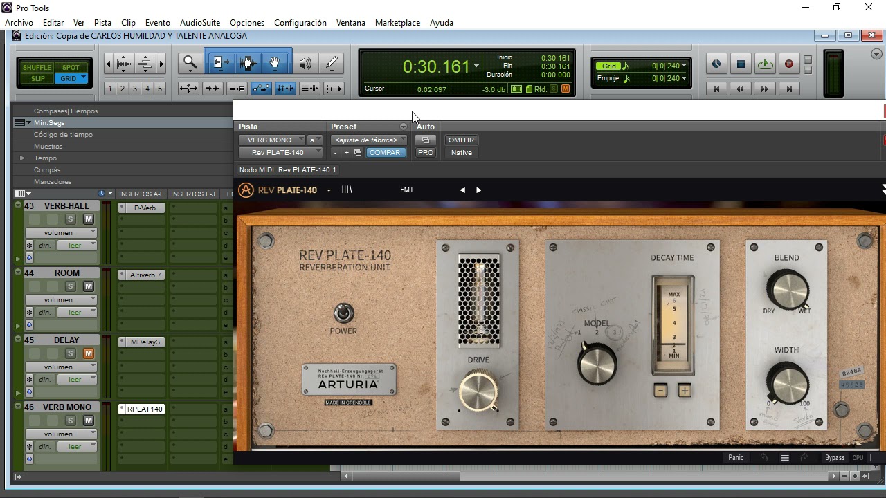This screenshot has height=498, width=886.
Task: Click the D-Verb insert on VERB-HALL
Action: click(142, 207)
